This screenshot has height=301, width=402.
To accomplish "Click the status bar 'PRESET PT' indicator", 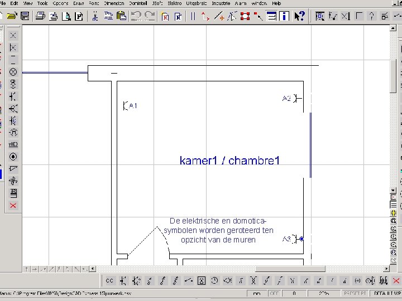I will (355, 293).
